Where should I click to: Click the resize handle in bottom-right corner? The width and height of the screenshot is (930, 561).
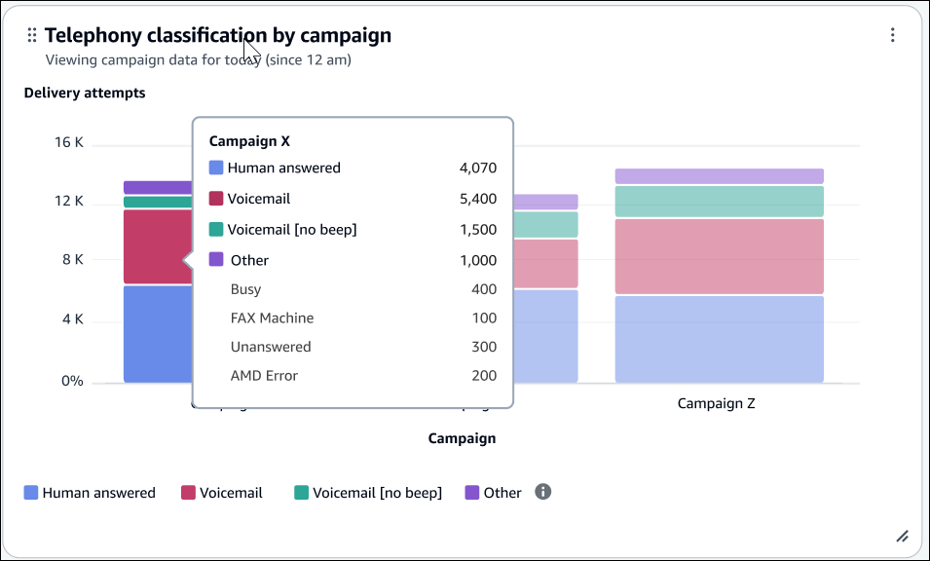point(903,536)
